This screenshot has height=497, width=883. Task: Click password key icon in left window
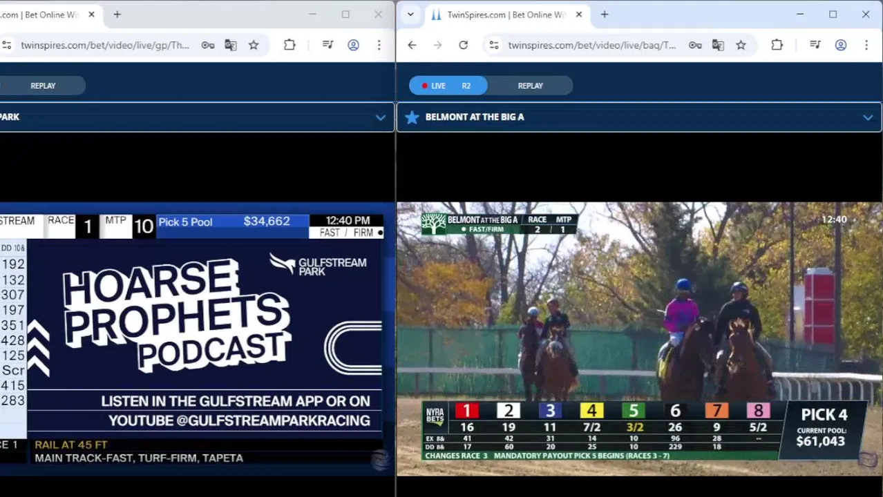(x=208, y=45)
